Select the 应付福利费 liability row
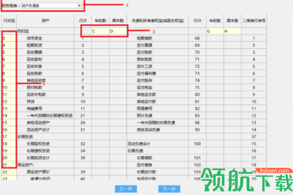293x195 pixels. 146,74
